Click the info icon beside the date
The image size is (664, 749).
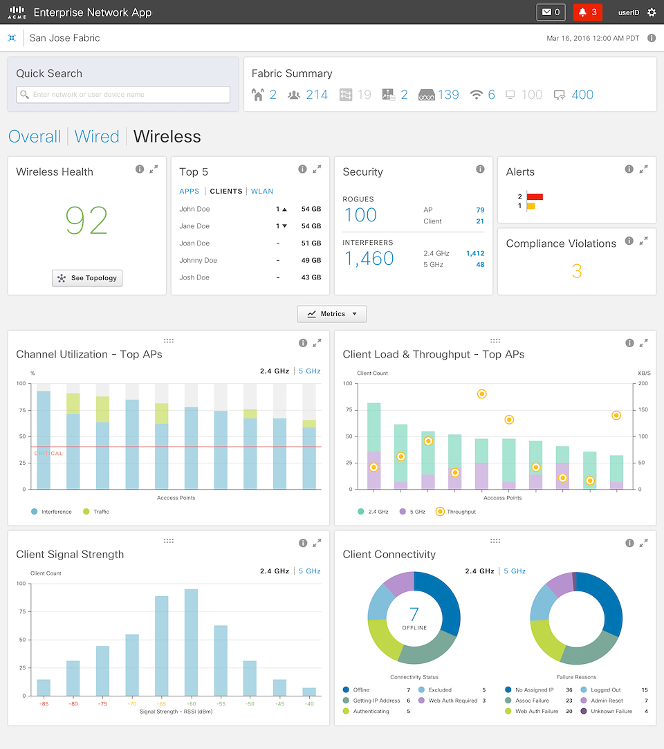coord(652,38)
